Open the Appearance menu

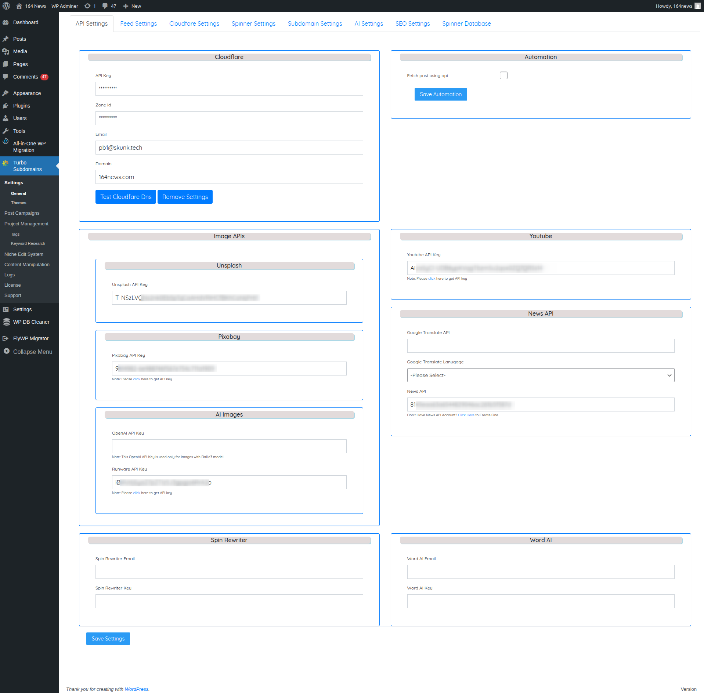coord(26,93)
